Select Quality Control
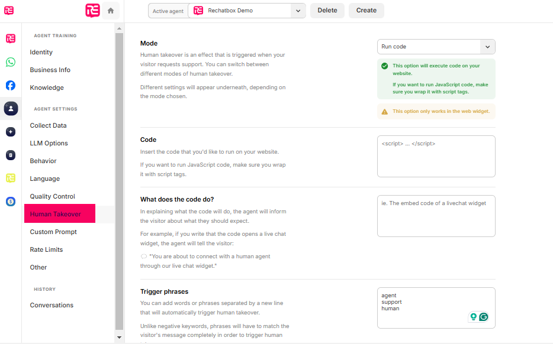Screen dimensions: 553x344 tap(53, 196)
